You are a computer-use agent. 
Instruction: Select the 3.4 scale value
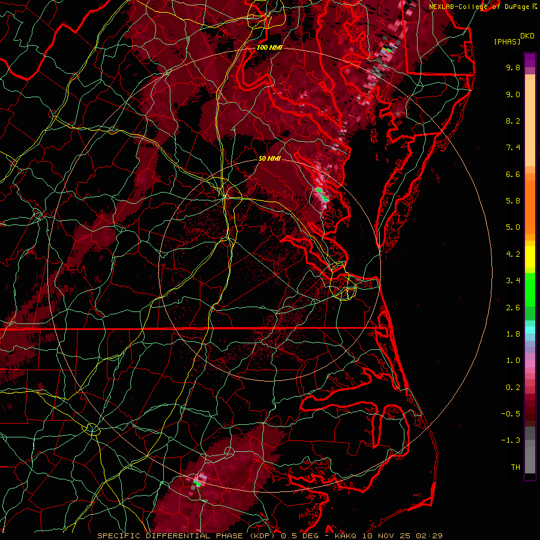click(513, 281)
